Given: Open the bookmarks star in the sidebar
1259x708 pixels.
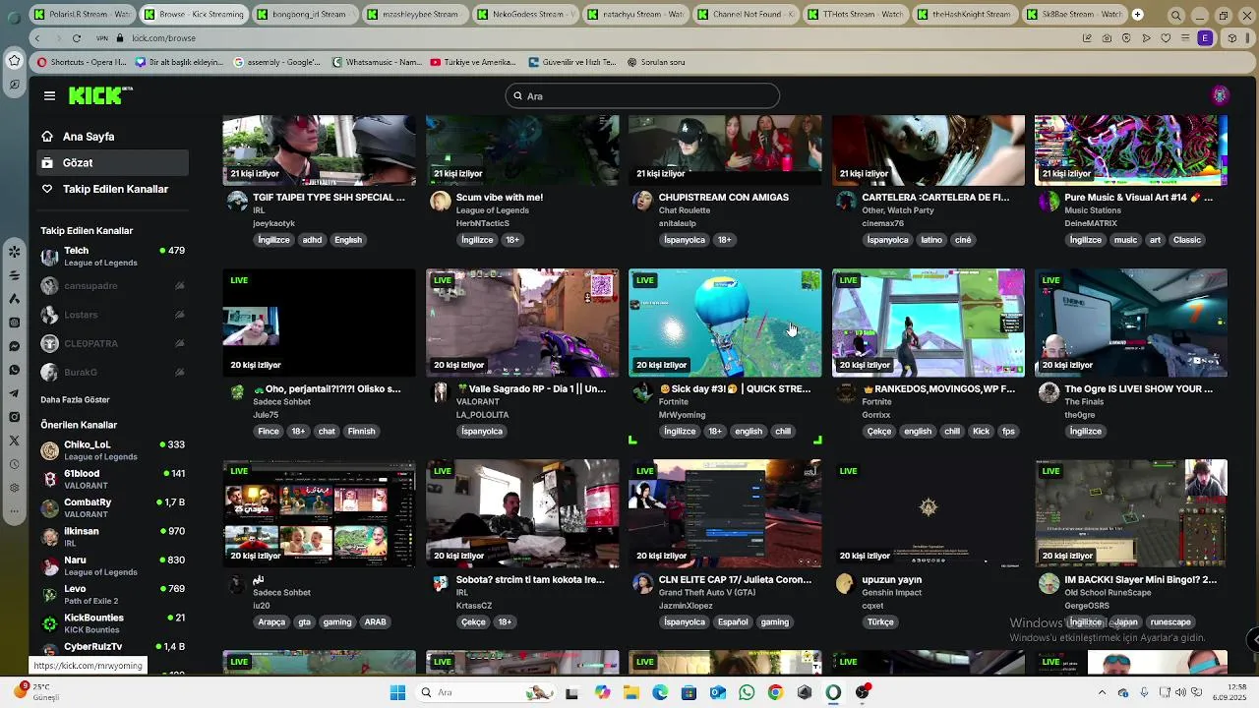Looking at the screenshot, I should [x=14, y=60].
